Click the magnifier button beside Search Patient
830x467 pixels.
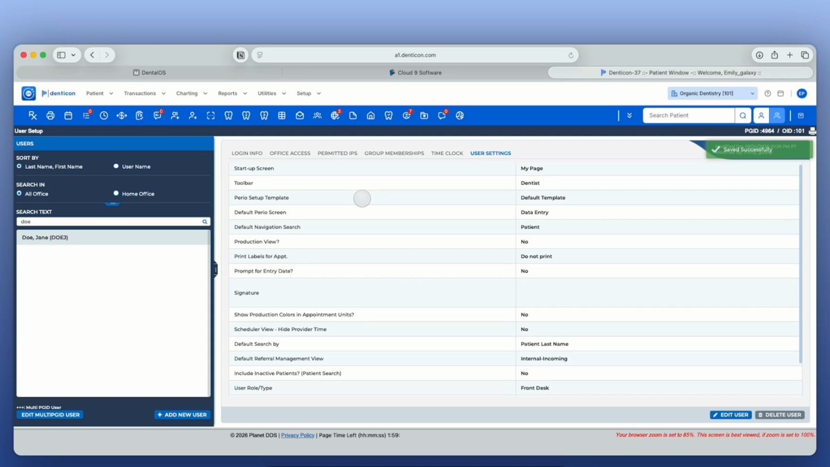743,116
